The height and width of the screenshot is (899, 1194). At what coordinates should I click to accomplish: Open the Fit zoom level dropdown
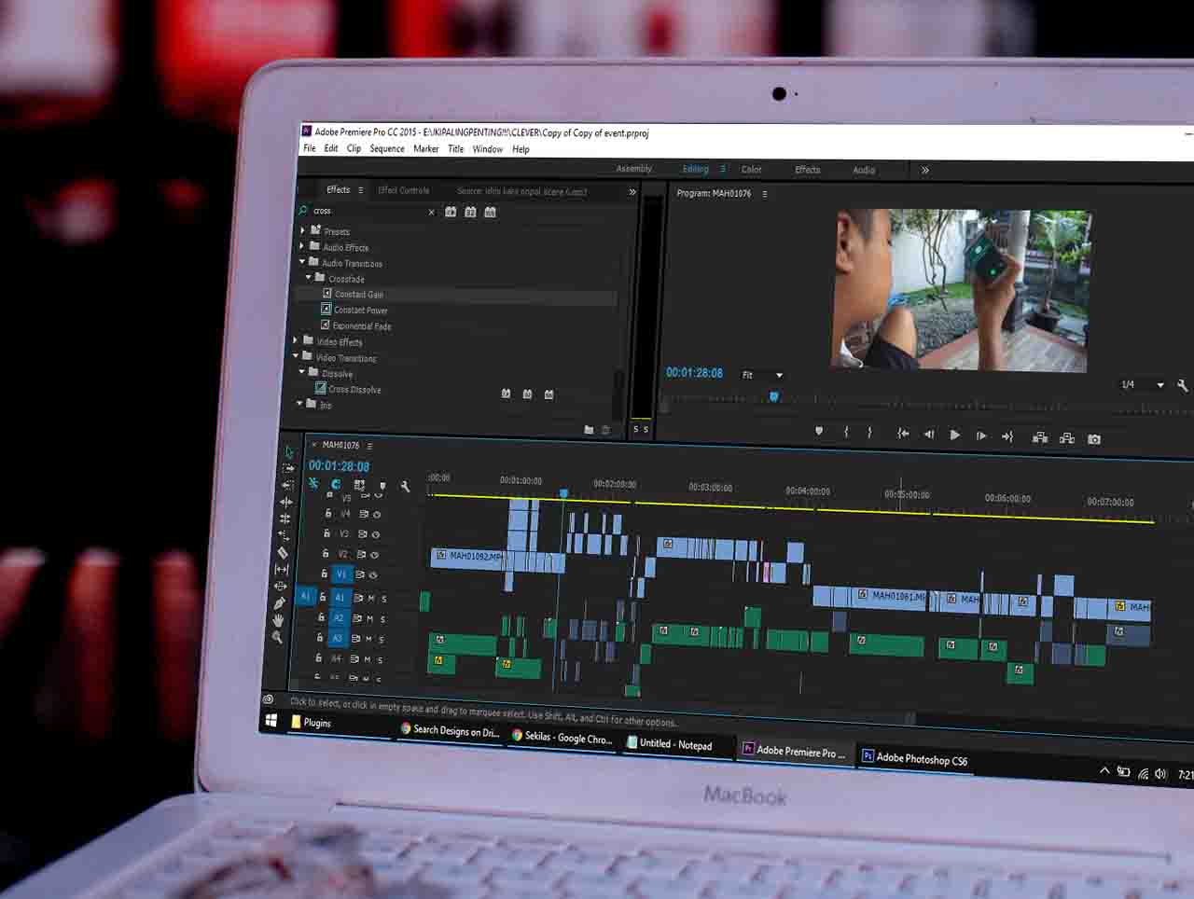762,375
